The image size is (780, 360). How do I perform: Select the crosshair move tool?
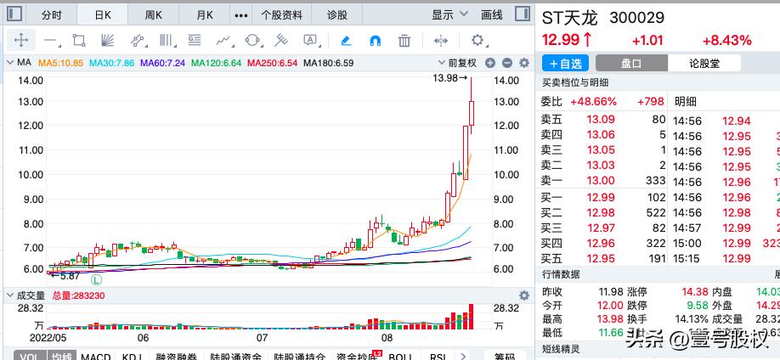pos(21,40)
